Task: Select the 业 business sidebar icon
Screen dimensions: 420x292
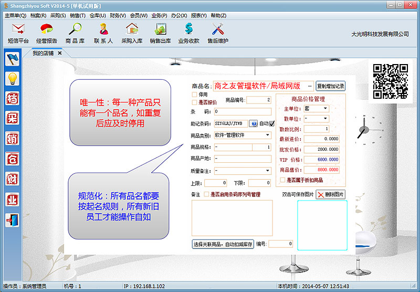Action: 12,200
